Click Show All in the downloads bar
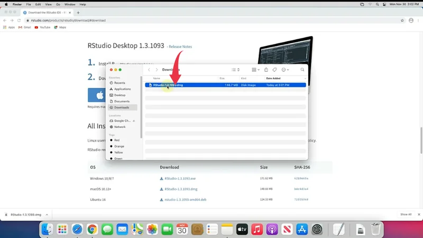423x238 pixels. [406, 215]
